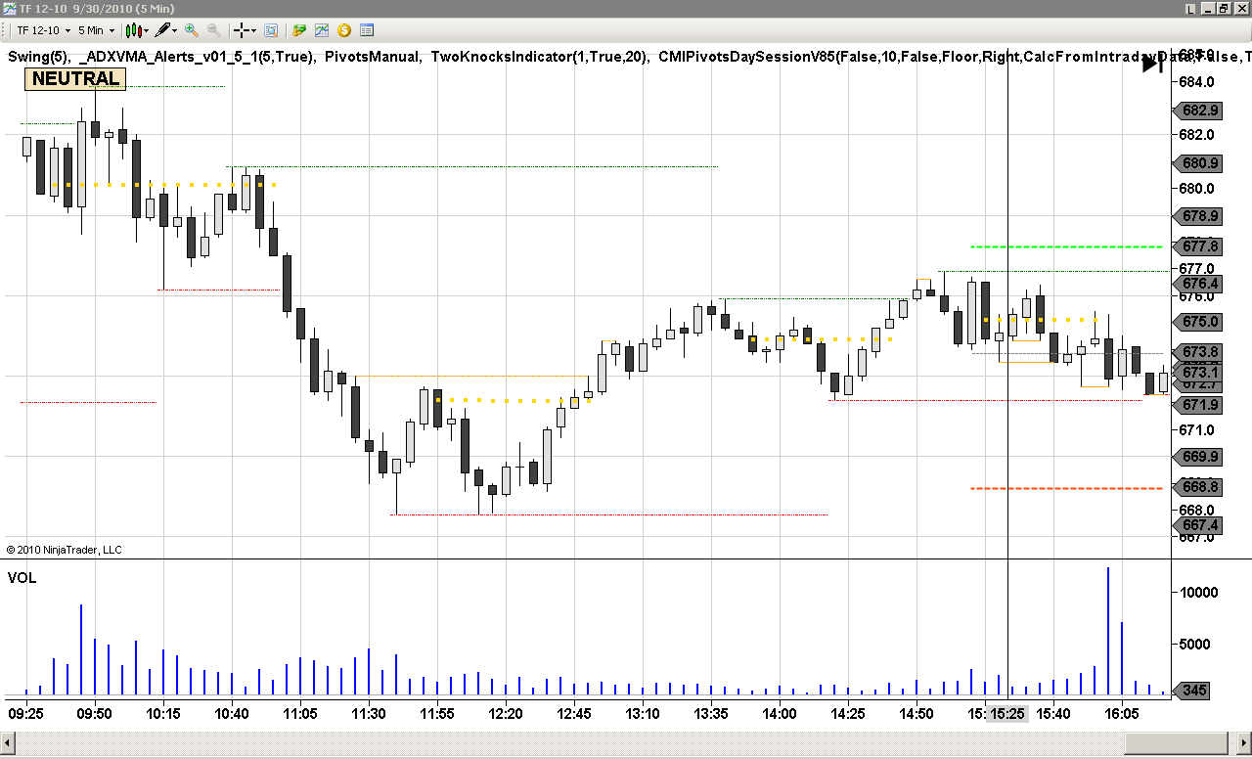This screenshot has height=759, width=1252.
Task: Open the 5 Min interval dropdown
Action: point(96,30)
